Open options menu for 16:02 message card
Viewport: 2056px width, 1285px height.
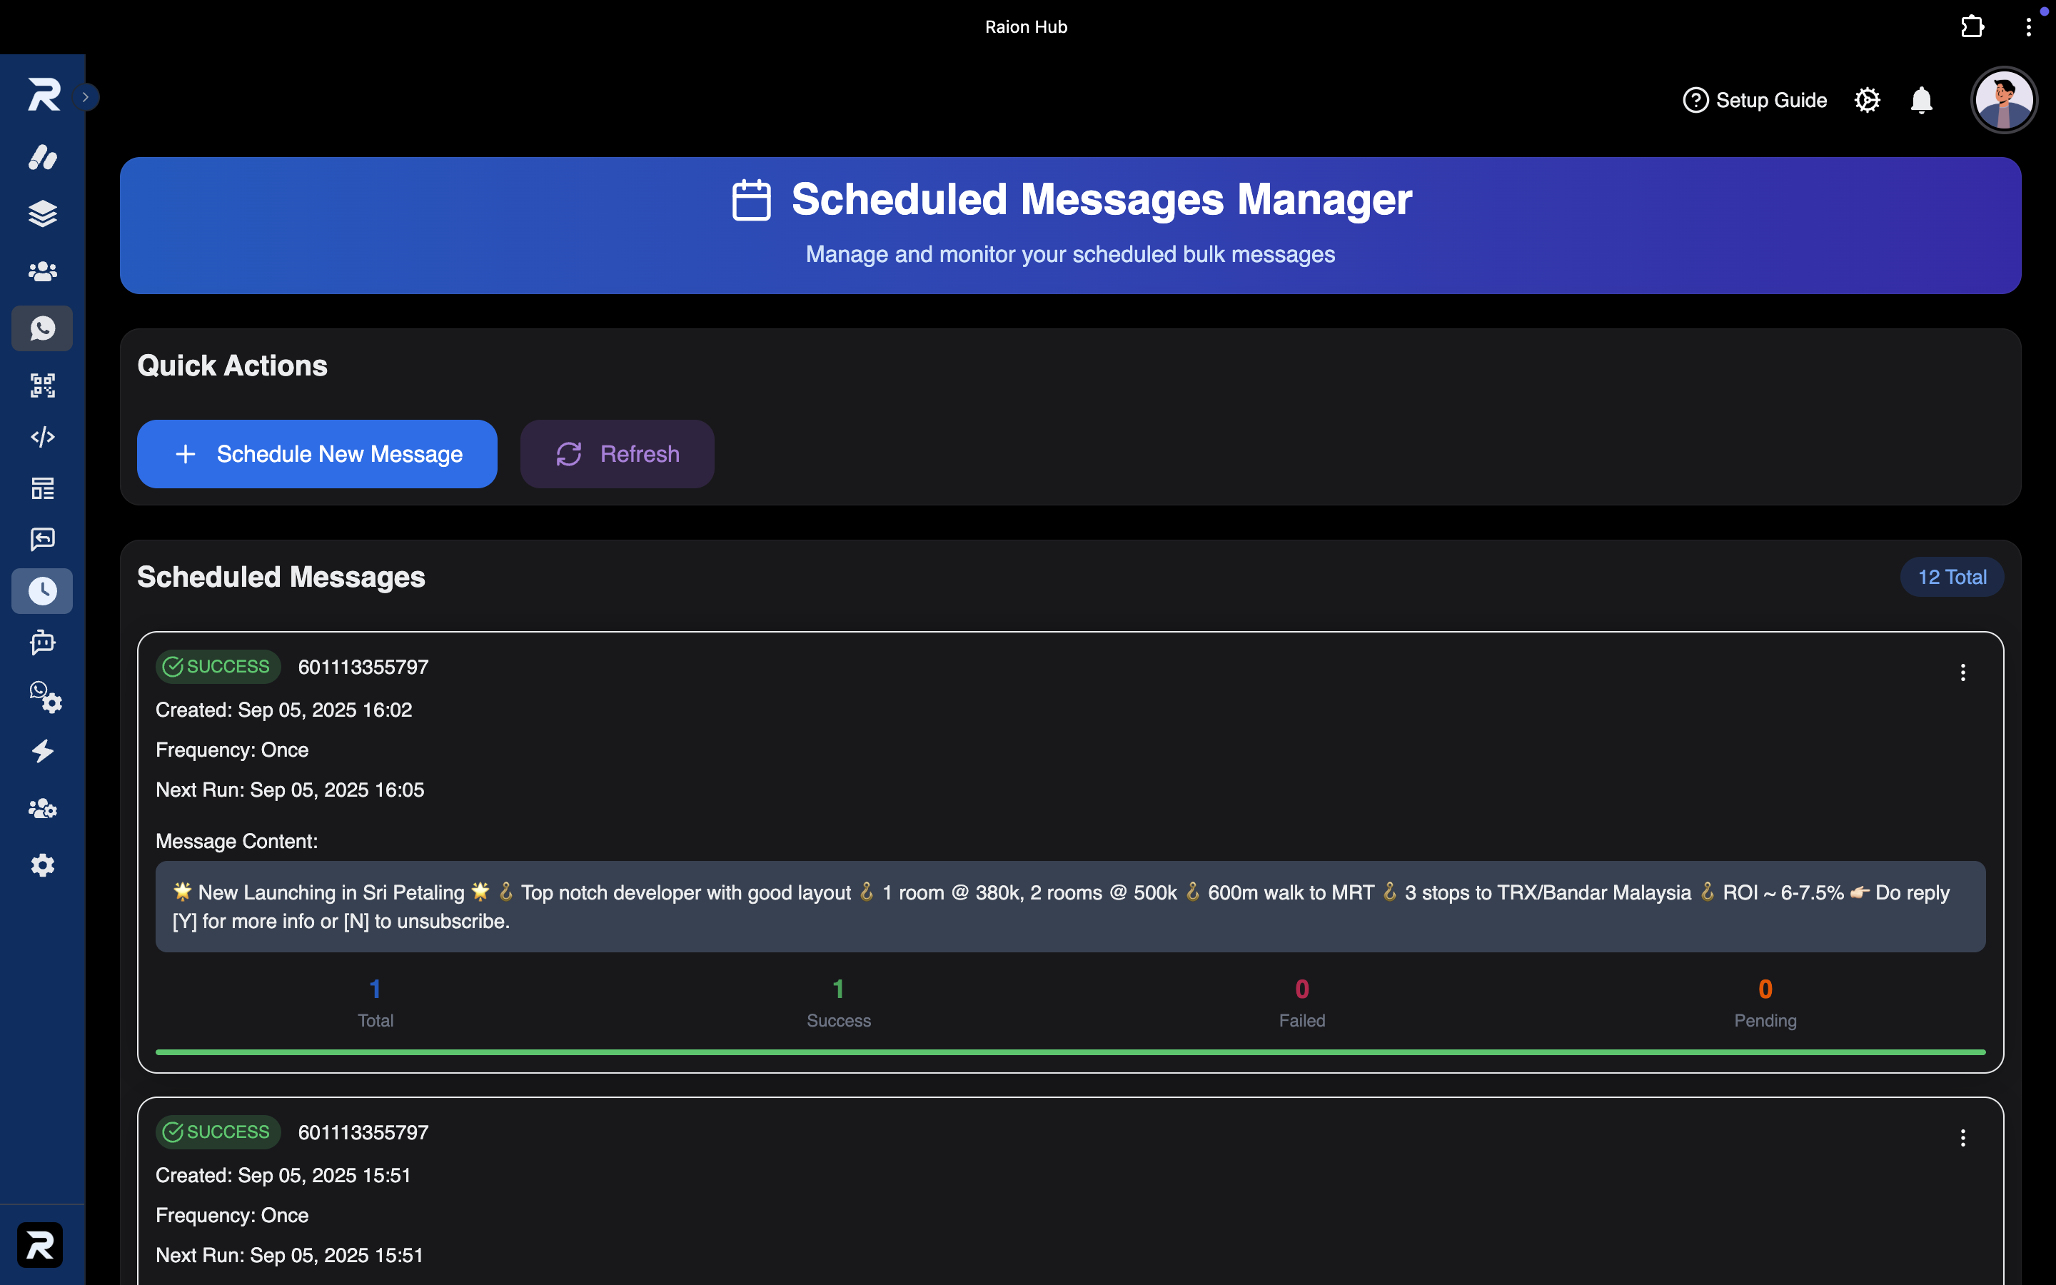pos(1963,672)
